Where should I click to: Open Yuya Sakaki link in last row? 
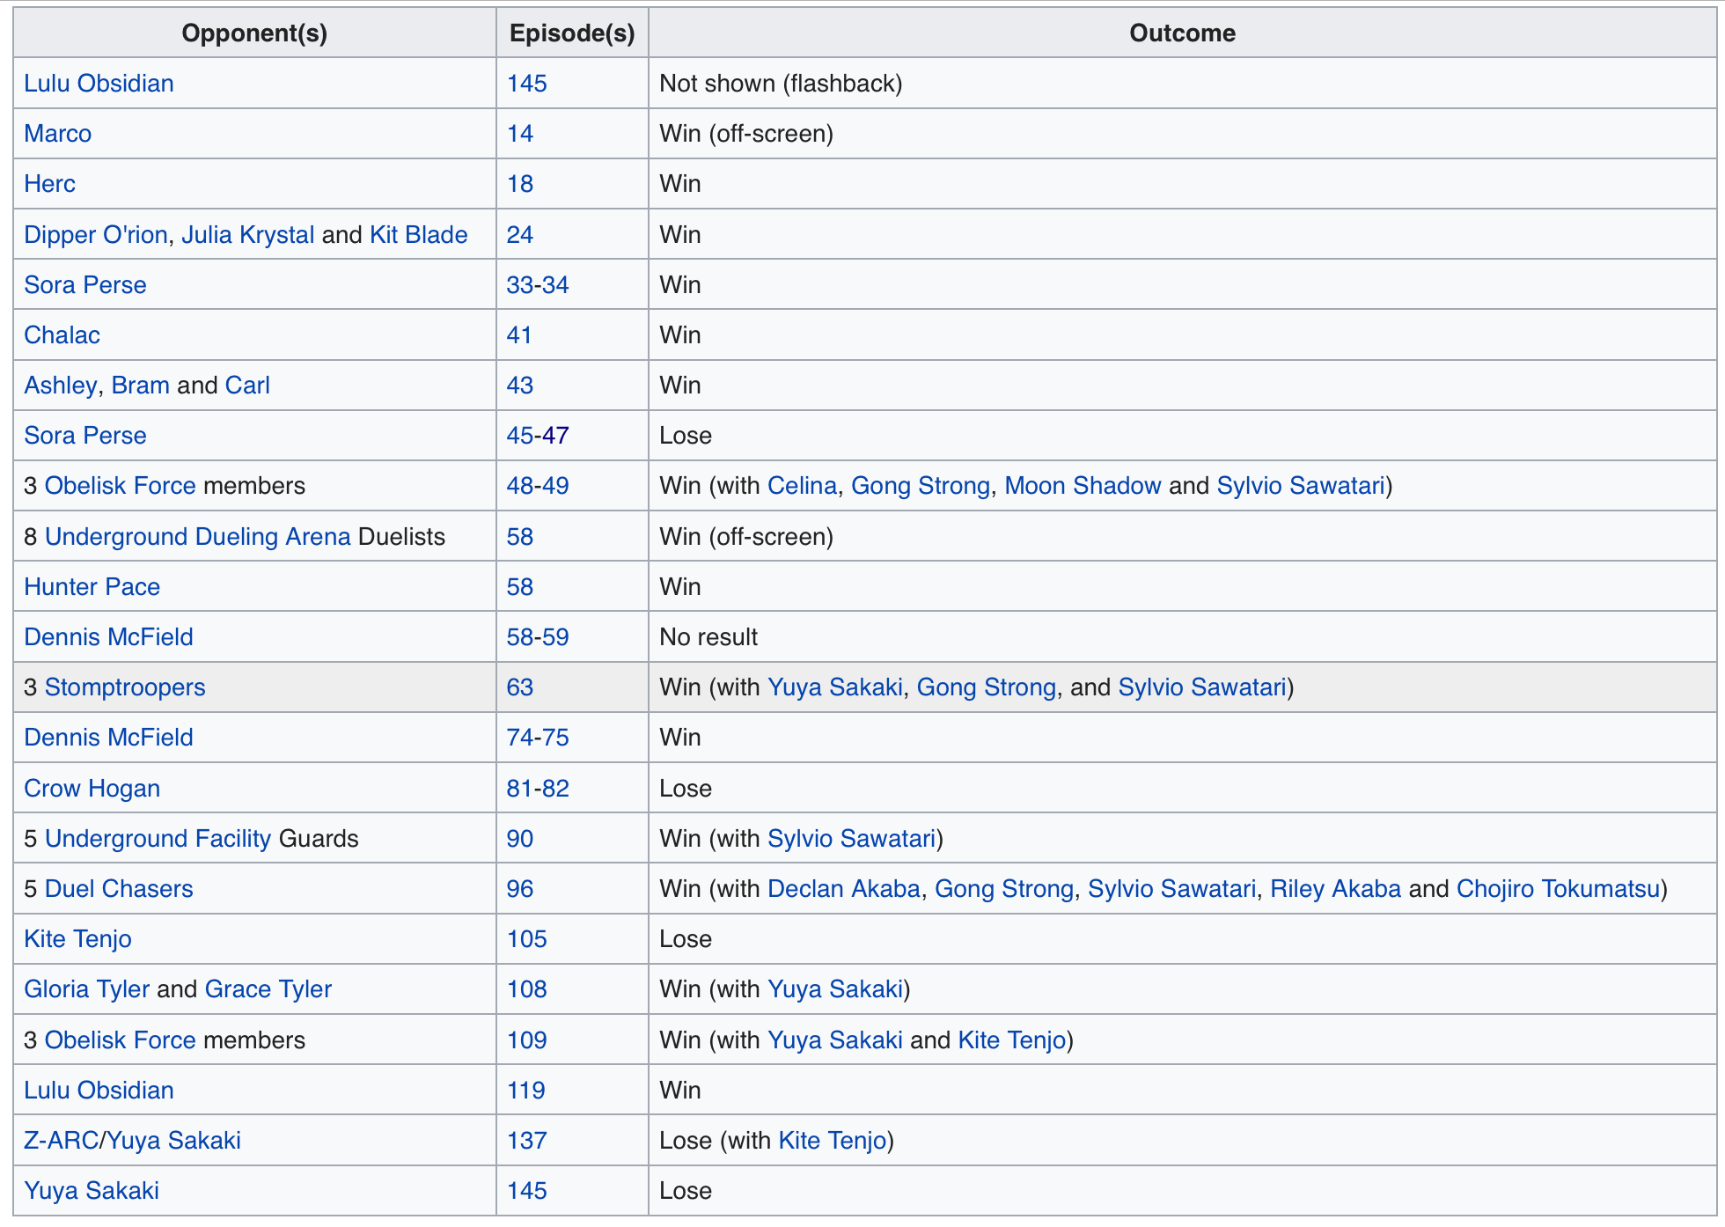point(92,1191)
